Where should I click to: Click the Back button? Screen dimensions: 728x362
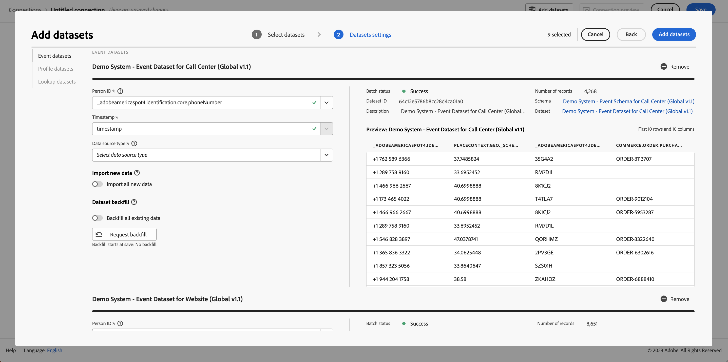(x=631, y=34)
